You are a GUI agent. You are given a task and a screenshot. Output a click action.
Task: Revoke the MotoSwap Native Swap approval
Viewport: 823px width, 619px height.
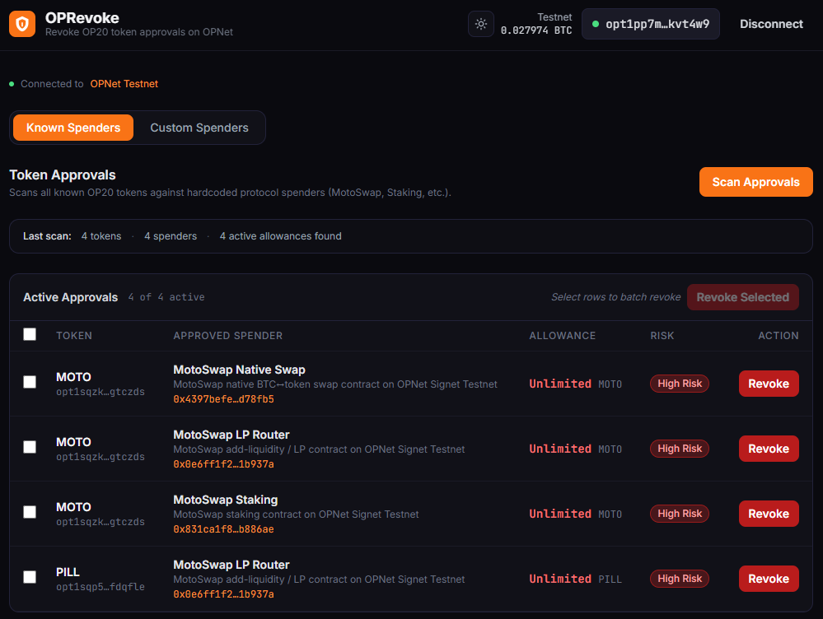click(x=768, y=384)
